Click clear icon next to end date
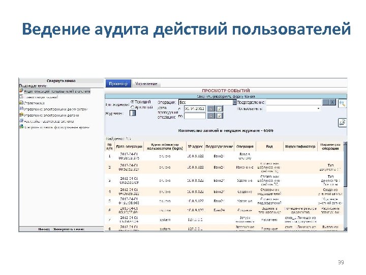Image resolution: width=366 pixels, height=275 pixels. (219, 116)
